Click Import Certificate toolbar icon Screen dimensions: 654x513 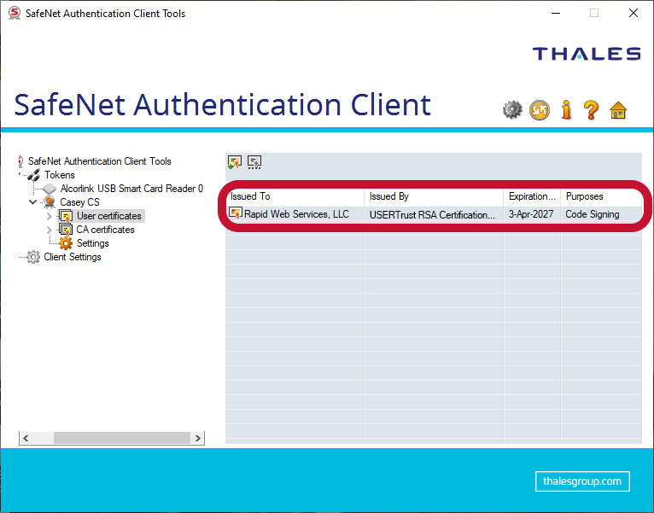[x=235, y=162]
